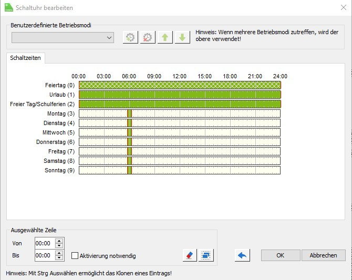Viewport: 352px width, 280px height.
Task: Click the green Schaltuhr app icon
Action: tap(9, 7)
